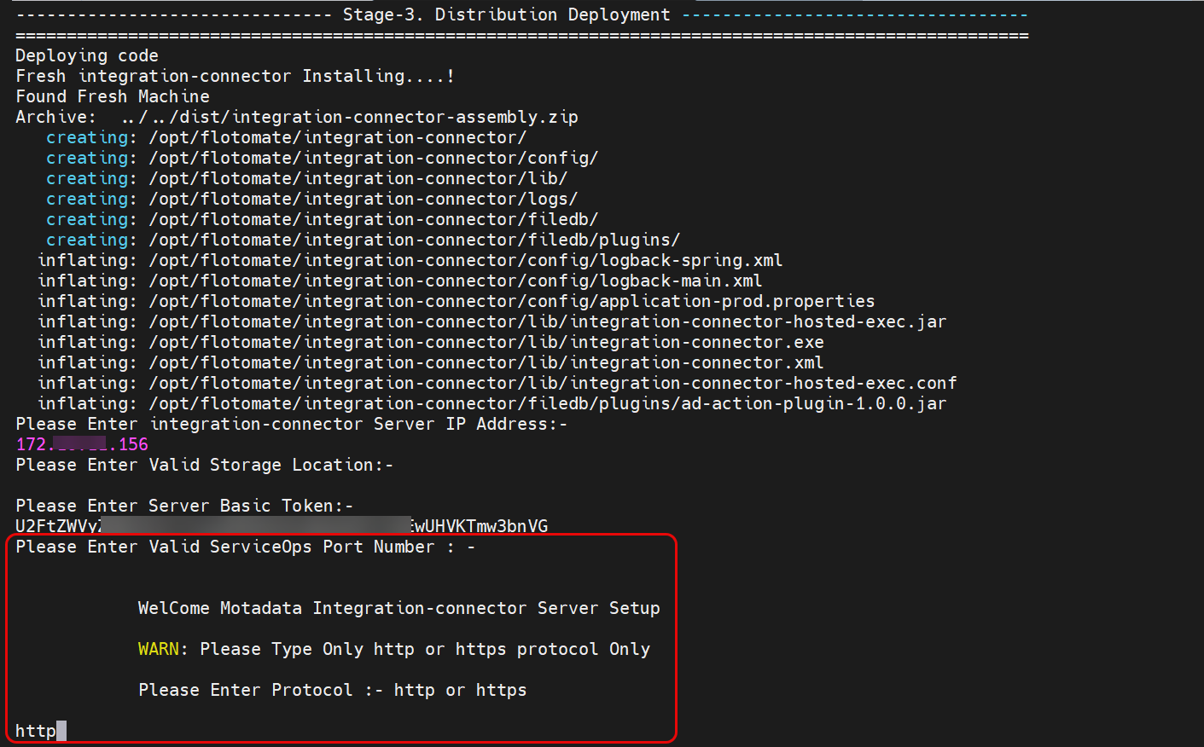This screenshot has height=747, width=1204.
Task: Click the typed http text at the prompt
Action: [35, 731]
